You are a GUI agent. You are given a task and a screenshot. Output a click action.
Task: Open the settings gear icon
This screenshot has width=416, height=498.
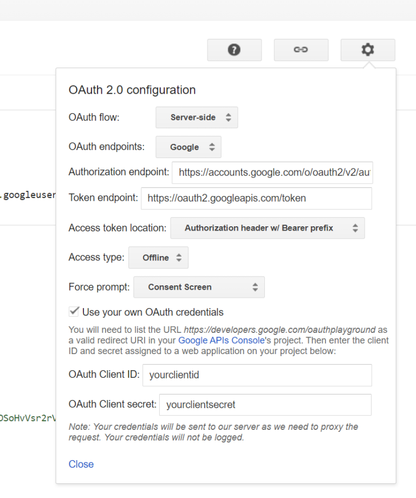point(367,50)
